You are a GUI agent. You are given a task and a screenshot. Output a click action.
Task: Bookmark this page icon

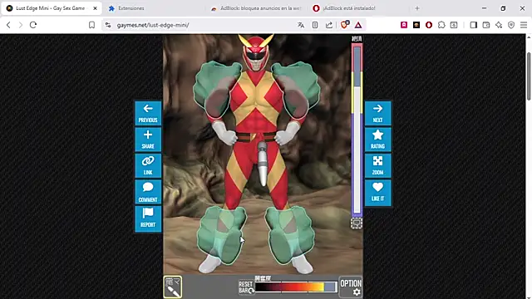[x=91, y=25]
